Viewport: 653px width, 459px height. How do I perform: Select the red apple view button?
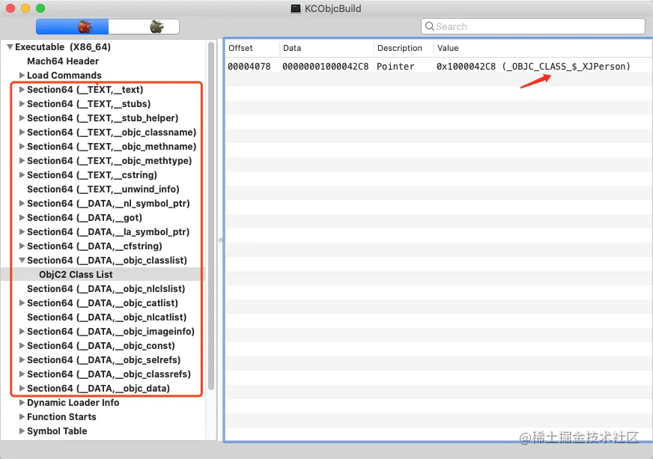pos(73,27)
